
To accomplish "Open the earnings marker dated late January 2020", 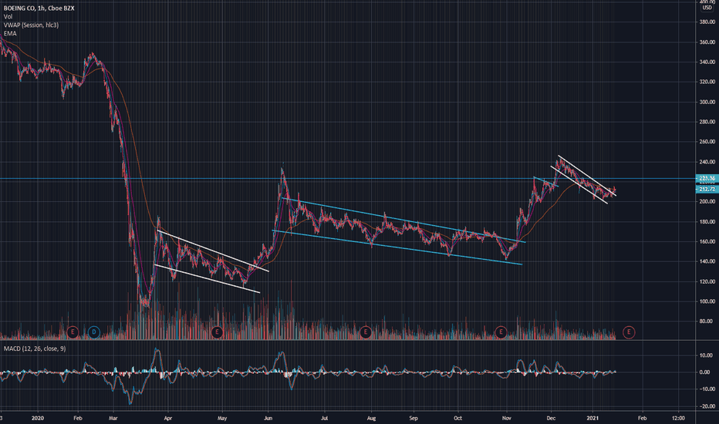I will (x=73, y=331).
